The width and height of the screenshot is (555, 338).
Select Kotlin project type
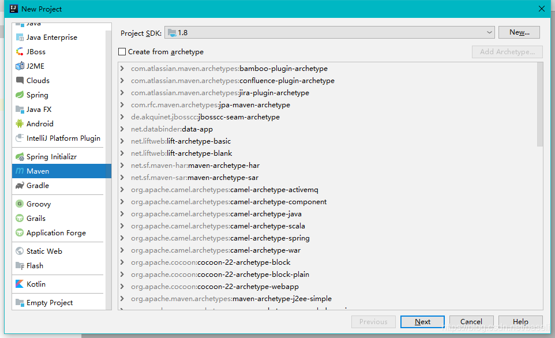[58, 284]
